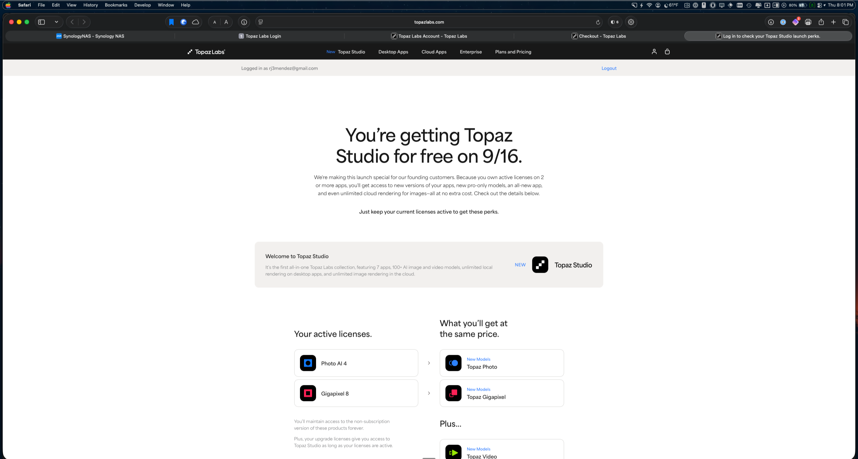The image size is (858, 459).
Task: Click chevron next to Photo AI 4
Action: [x=429, y=363]
